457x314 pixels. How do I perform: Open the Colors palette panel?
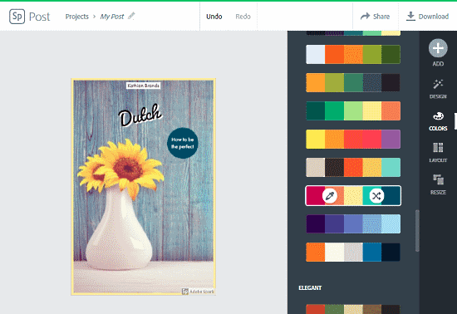pos(438,121)
